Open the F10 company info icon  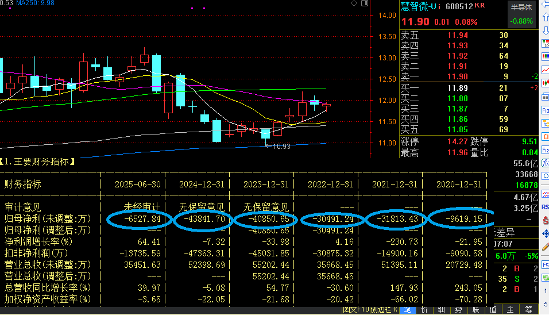coord(546,110)
